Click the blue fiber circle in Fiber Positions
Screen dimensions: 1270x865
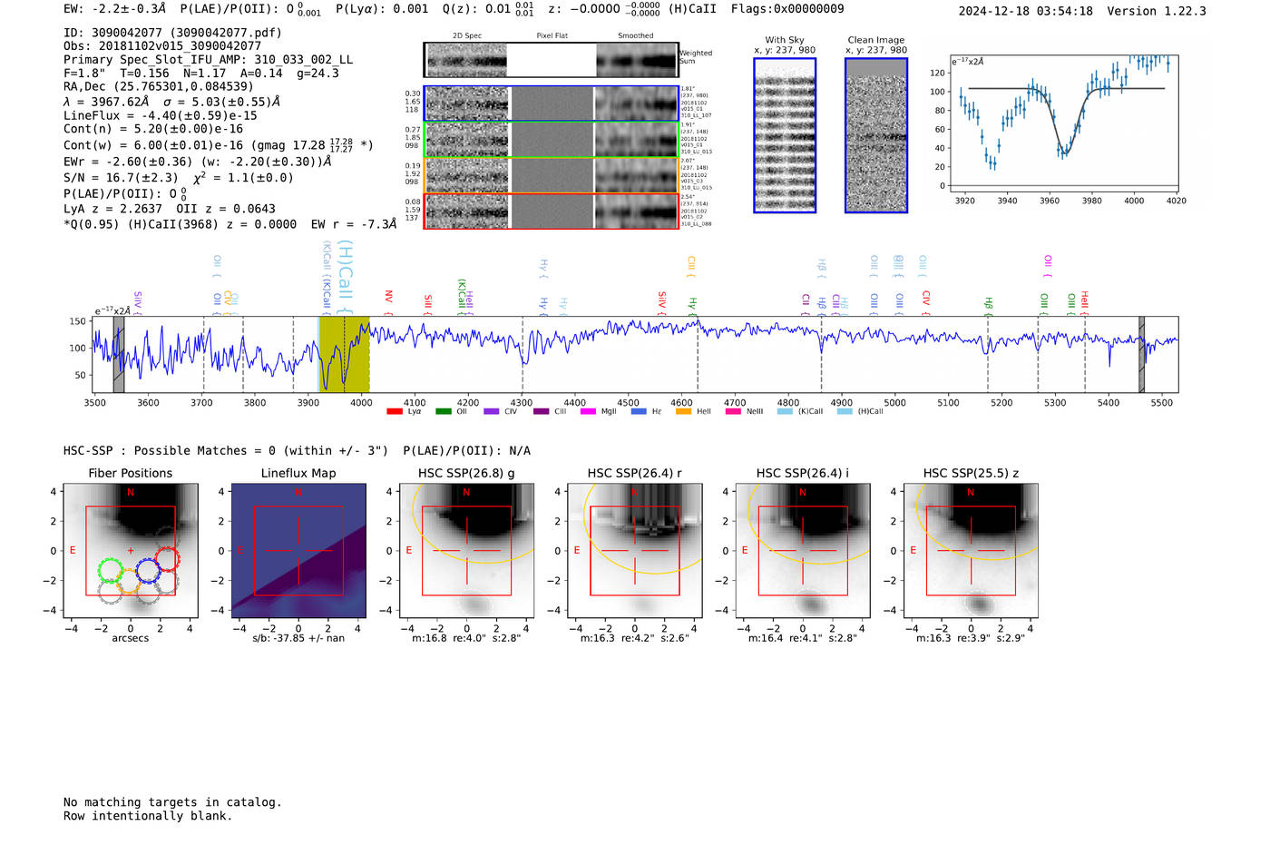coord(148,571)
